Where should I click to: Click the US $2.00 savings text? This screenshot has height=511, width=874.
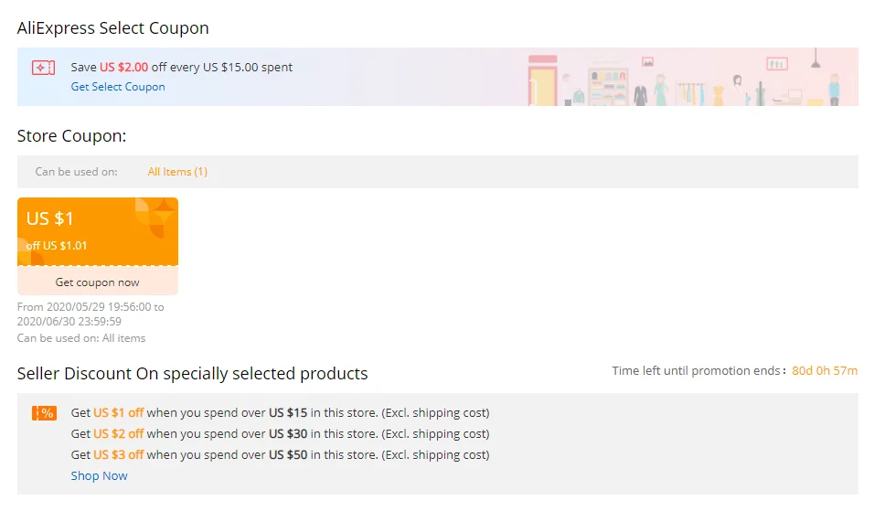point(123,68)
